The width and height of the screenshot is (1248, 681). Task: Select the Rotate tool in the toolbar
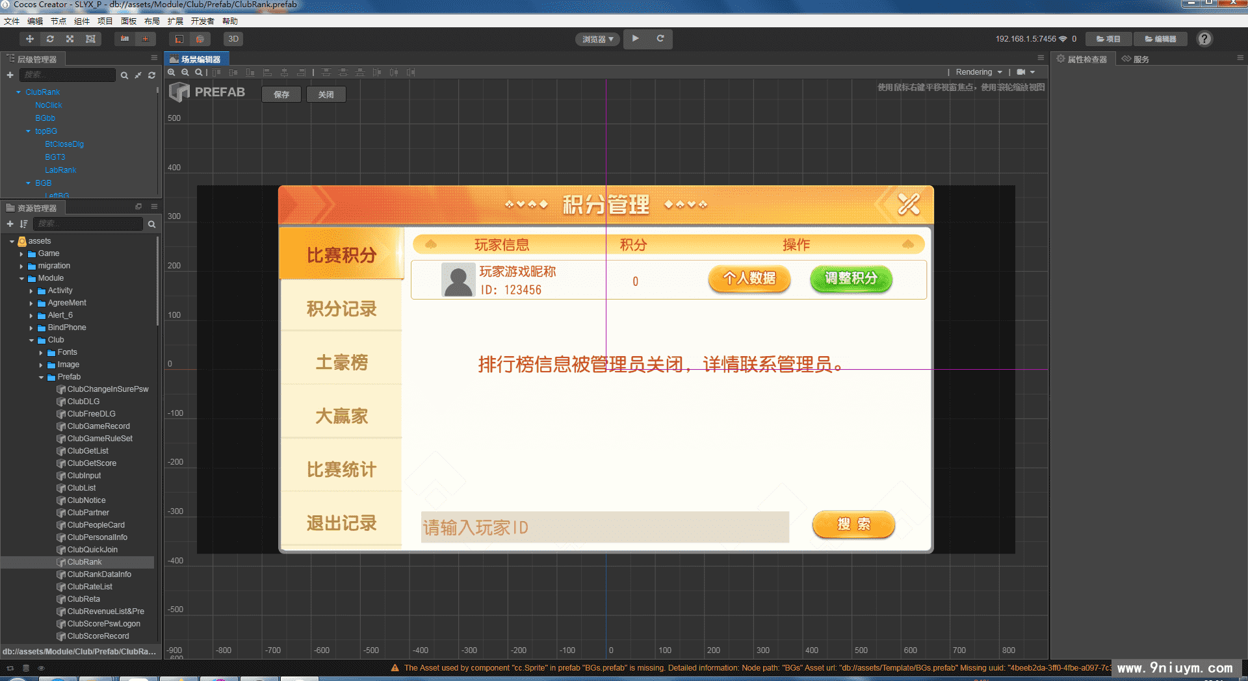(50, 39)
